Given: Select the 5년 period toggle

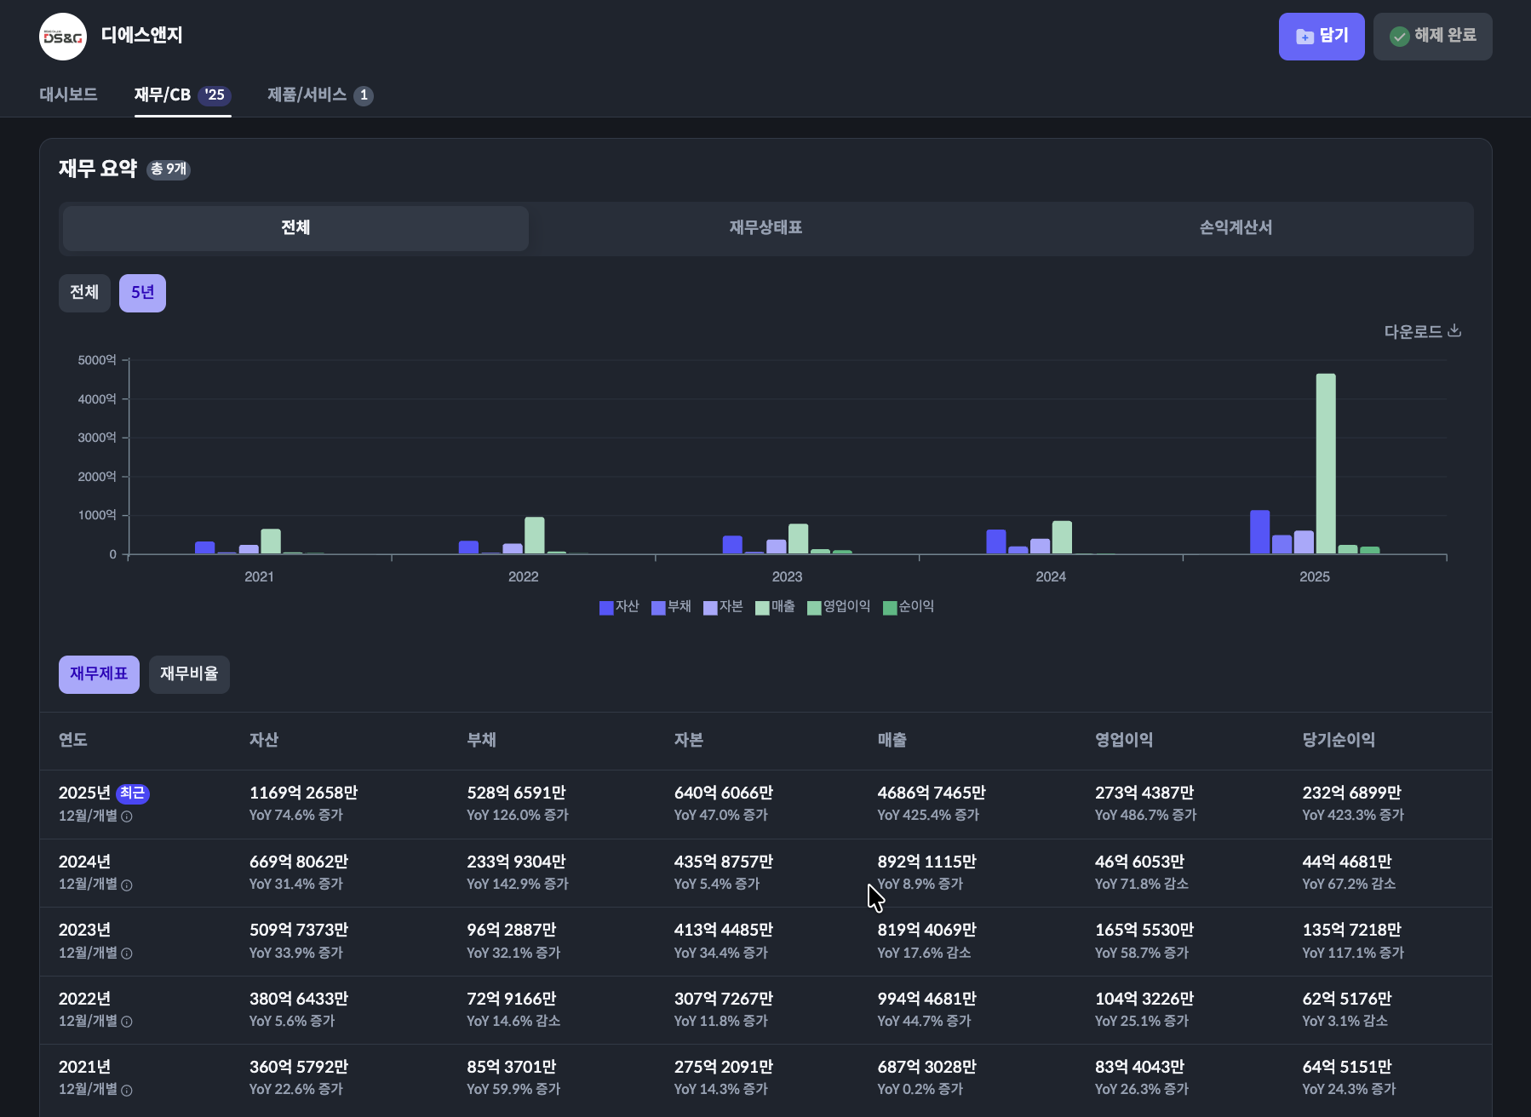Looking at the screenshot, I should 142,293.
